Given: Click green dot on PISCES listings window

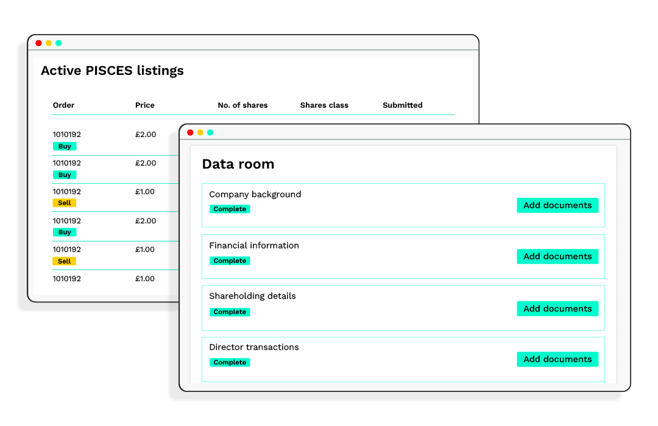Looking at the screenshot, I should [x=58, y=43].
